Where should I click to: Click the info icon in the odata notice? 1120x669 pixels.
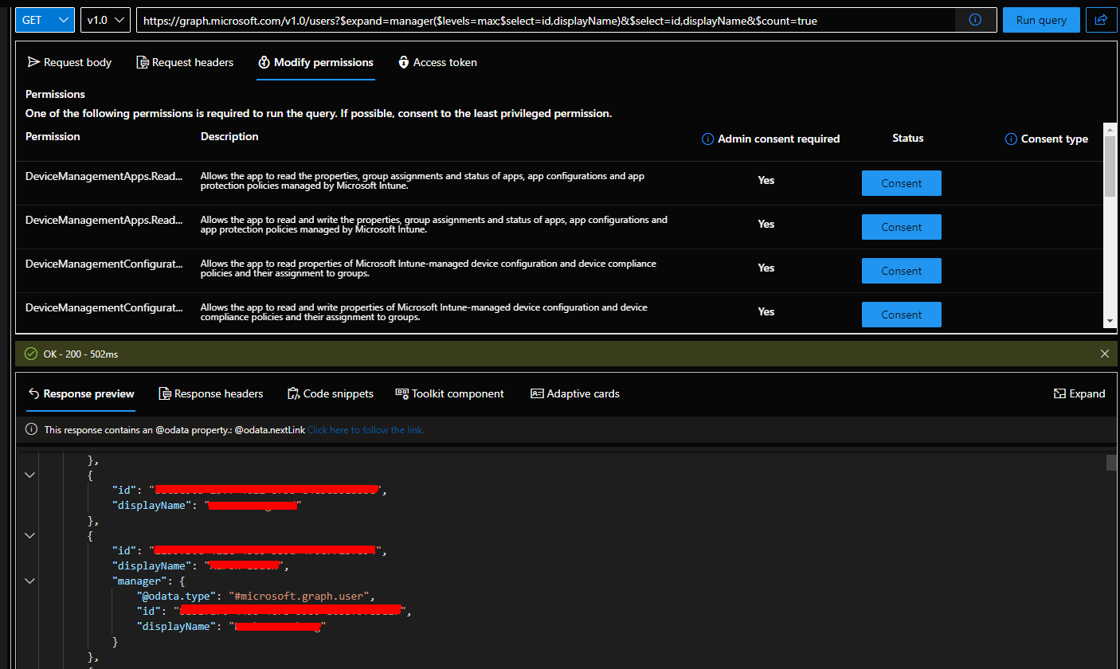[31, 429]
